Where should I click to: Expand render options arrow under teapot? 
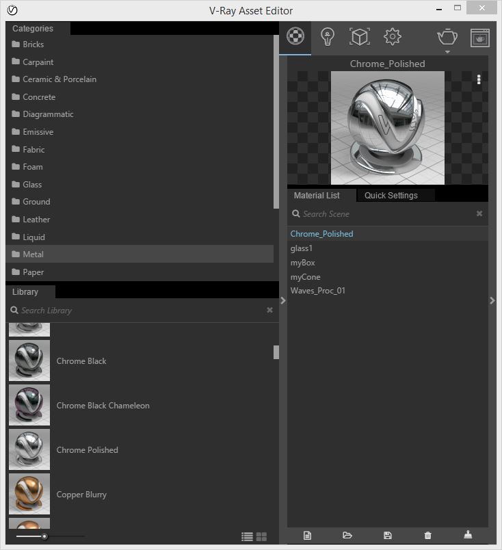447,52
